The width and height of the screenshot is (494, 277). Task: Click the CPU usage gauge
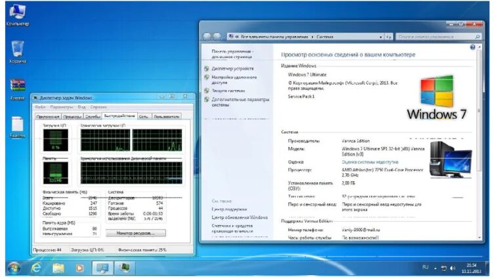click(x=56, y=140)
